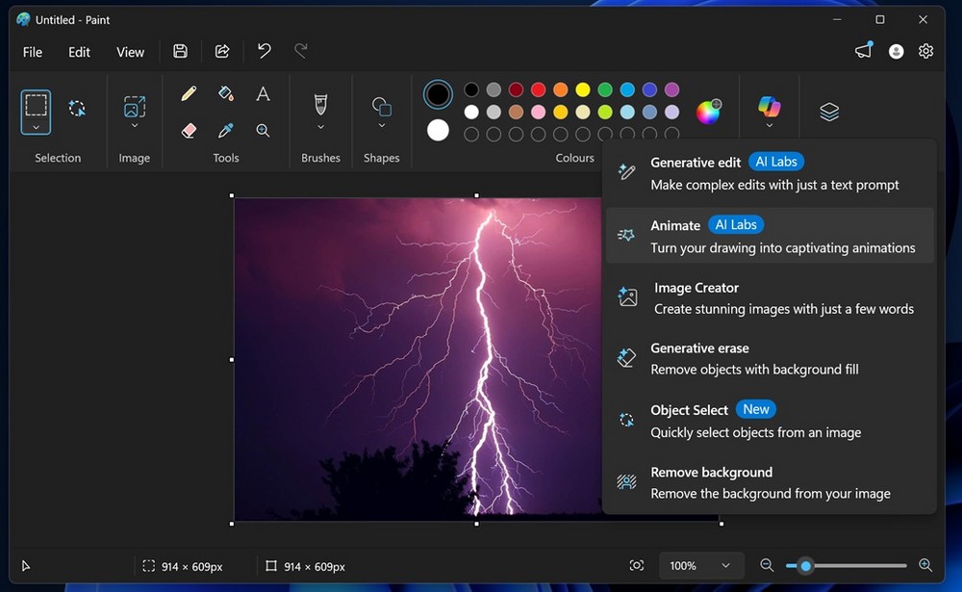
Task: Expand the Brushes dropdown arrow
Action: click(320, 127)
